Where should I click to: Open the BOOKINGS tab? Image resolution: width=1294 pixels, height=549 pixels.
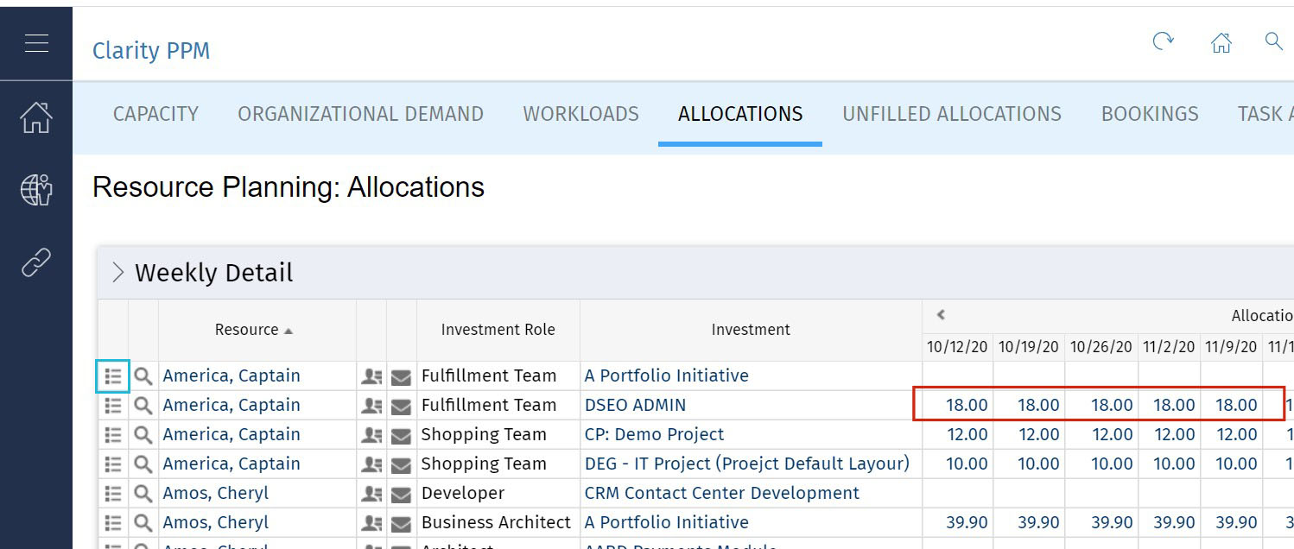click(x=1150, y=114)
